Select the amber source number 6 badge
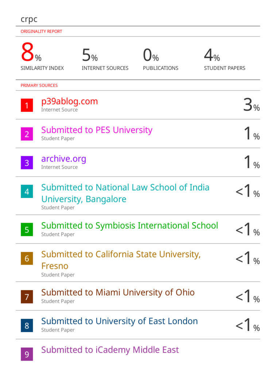280x374 pixels. pyautogui.click(x=27, y=259)
